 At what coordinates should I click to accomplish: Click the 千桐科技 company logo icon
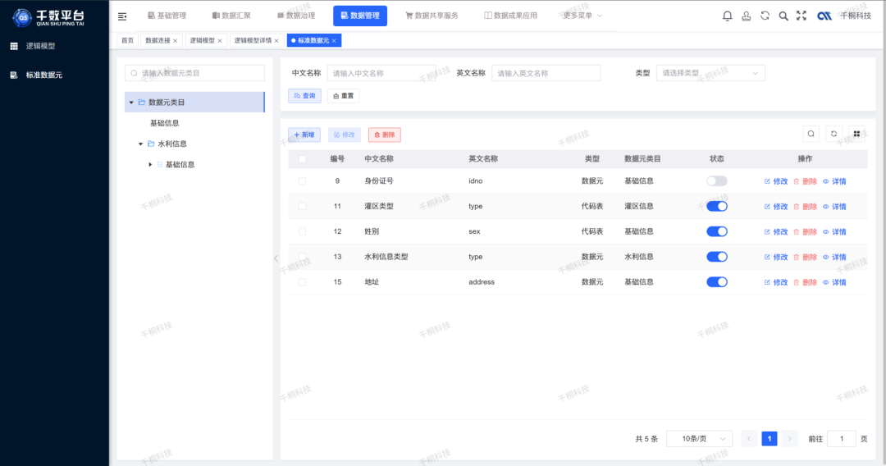pos(824,16)
